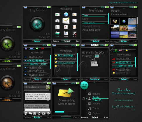Open the red phone calls icon
Viewport: 142px width, 122px height.
(66, 27)
